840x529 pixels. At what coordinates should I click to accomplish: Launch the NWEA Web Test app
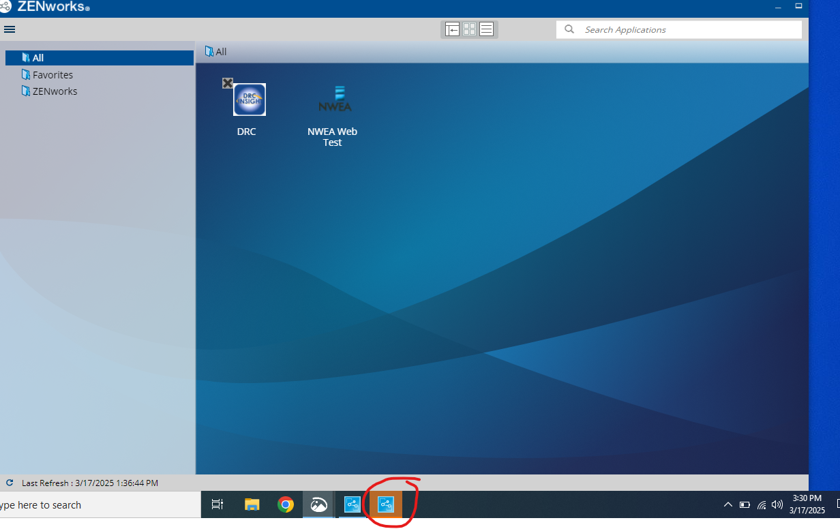point(334,100)
